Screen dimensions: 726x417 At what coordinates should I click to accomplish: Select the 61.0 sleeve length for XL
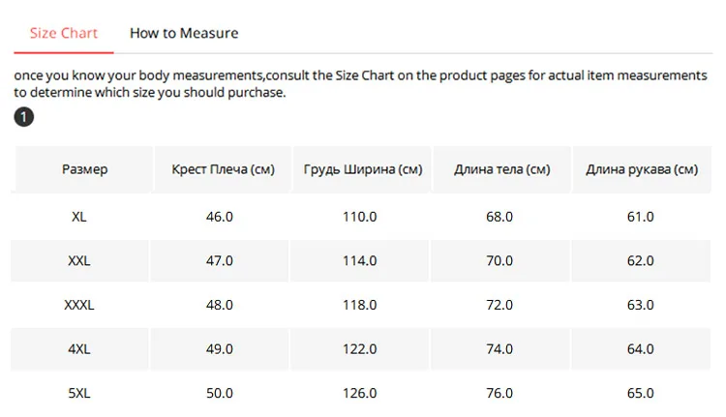point(641,217)
